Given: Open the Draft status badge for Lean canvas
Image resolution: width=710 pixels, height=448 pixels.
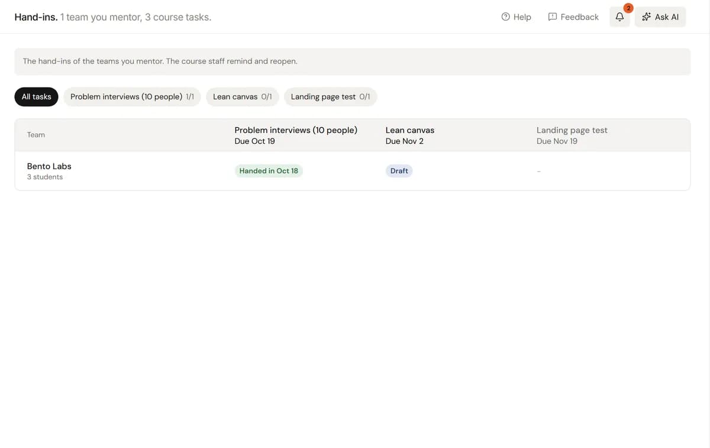Looking at the screenshot, I should tap(399, 170).
